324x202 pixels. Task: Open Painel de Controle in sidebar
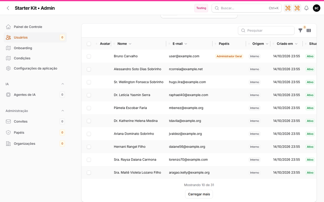pyautogui.click(x=35, y=27)
